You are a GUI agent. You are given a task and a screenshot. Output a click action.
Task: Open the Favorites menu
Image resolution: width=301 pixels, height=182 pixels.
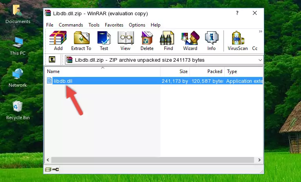(114, 25)
